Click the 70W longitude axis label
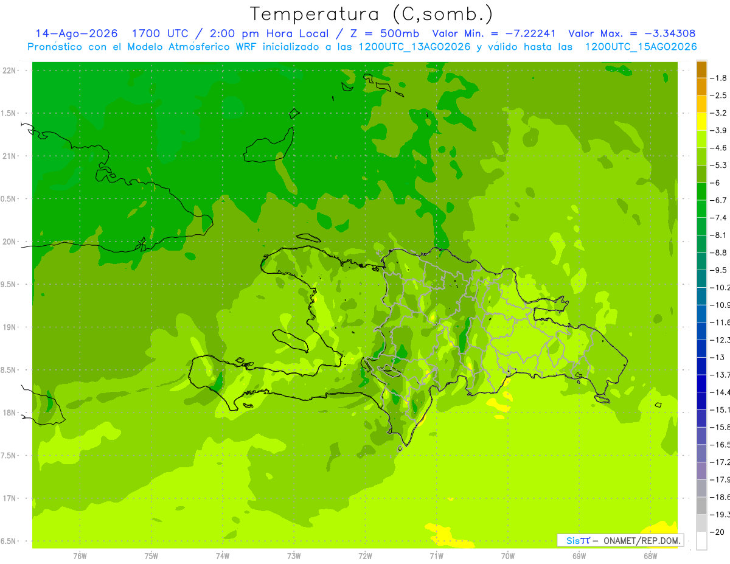The height and width of the screenshot is (564, 730). [508, 556]
